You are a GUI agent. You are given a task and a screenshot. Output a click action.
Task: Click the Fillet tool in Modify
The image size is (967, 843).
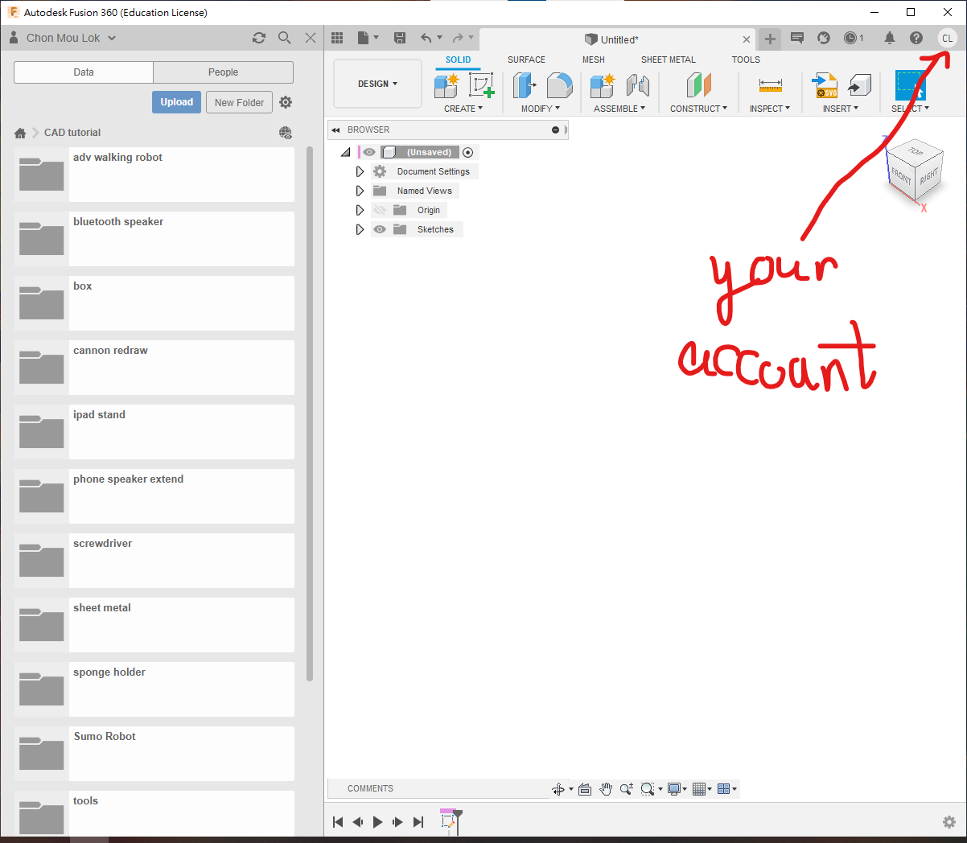click(559, 85)
